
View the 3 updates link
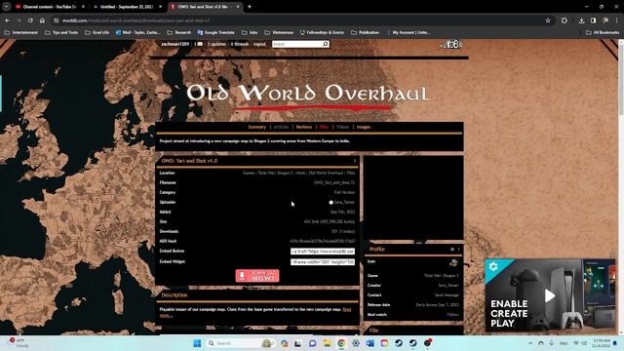coord(216,44)
